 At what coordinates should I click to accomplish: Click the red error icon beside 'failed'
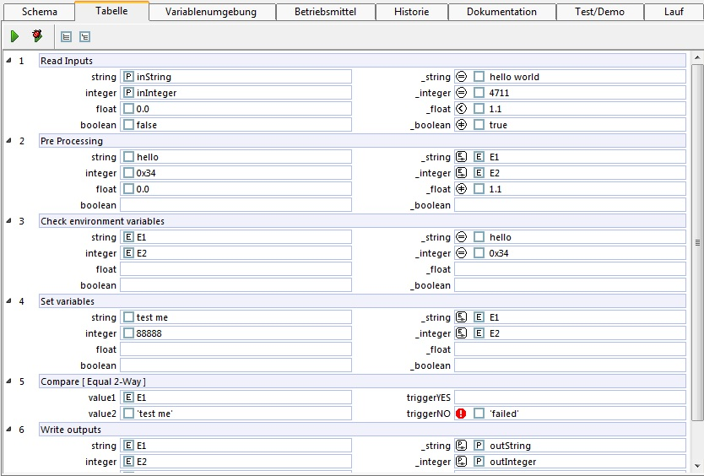coord(461,414)
